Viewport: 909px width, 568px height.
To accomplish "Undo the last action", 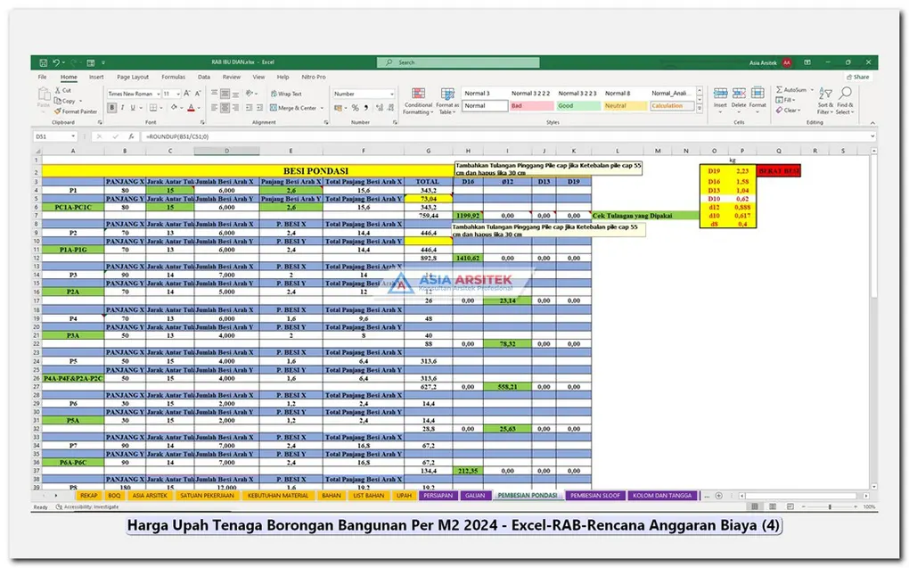I will tap(56, 62).
